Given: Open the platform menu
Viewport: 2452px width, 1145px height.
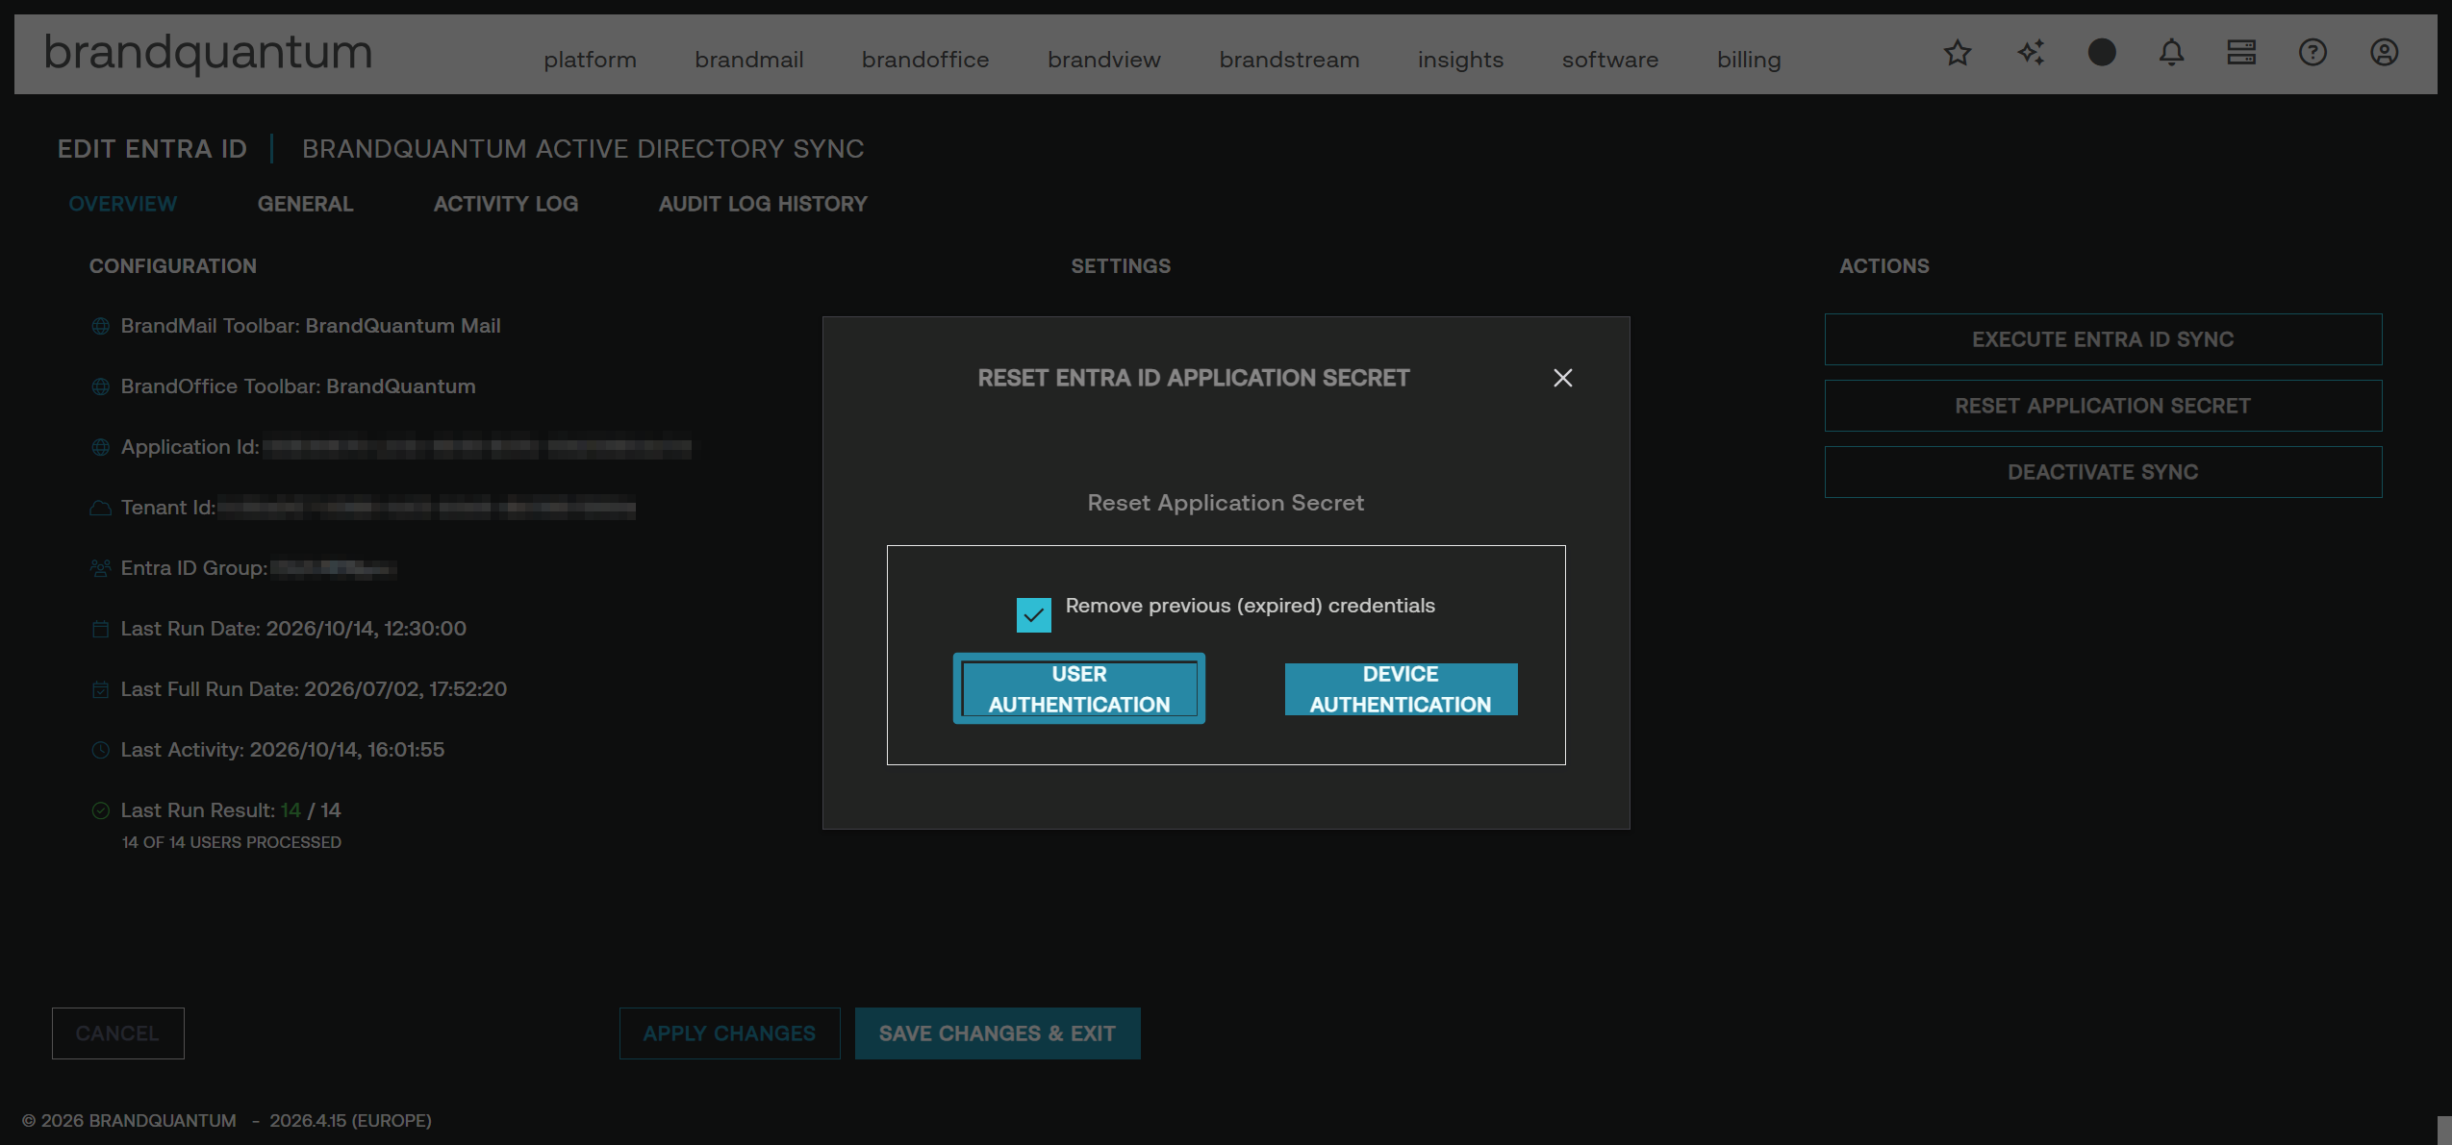Looking at the screenshot, I should 590,60.
